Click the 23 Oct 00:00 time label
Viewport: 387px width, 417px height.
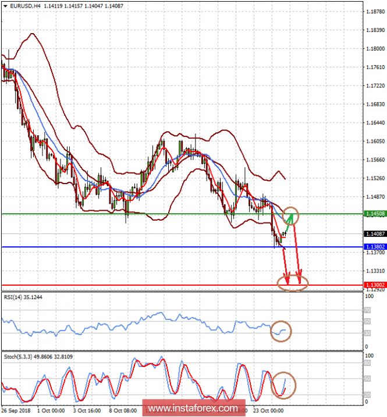point(268,411)
